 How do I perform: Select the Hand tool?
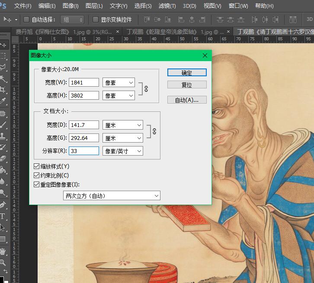3,251
